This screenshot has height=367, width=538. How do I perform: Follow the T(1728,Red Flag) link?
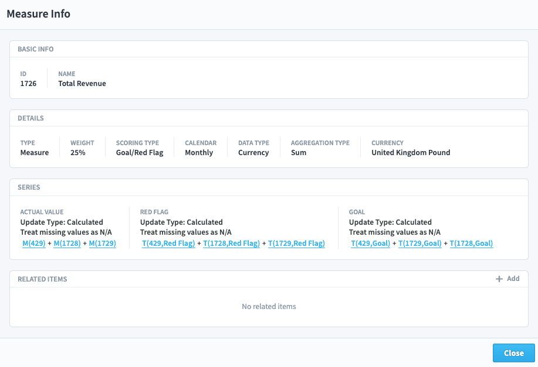(x=231, y=243)
